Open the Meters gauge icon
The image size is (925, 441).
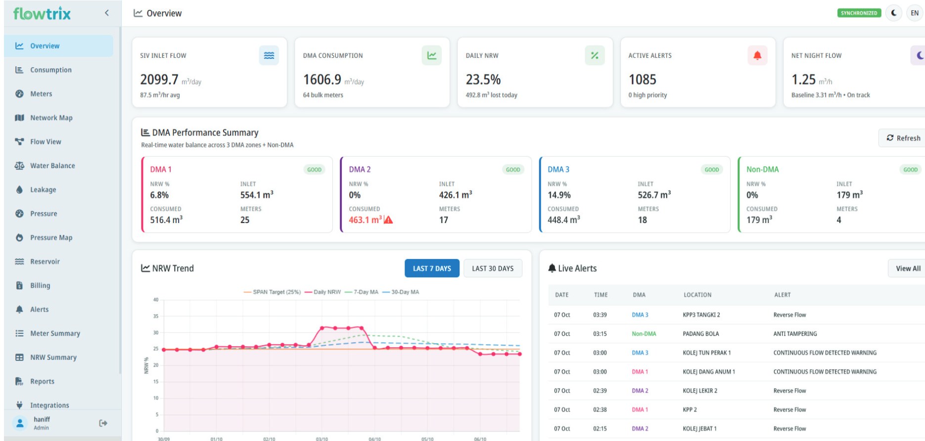tap(19, 94)
